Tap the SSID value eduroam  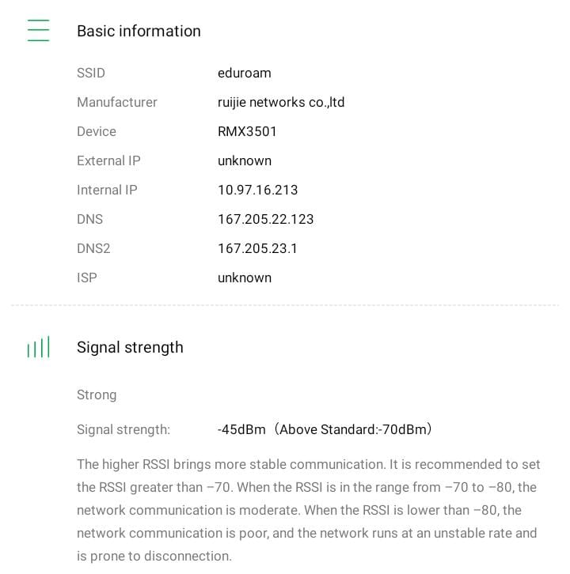click(244, 73)
